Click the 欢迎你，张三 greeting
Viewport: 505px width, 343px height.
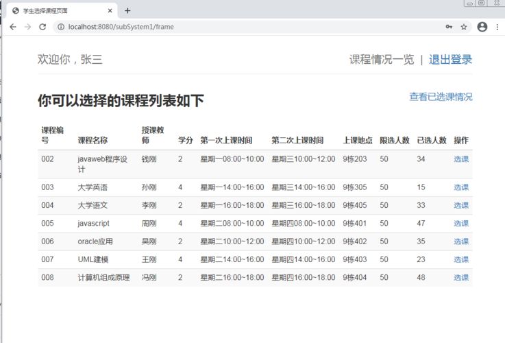pos(70,59)
